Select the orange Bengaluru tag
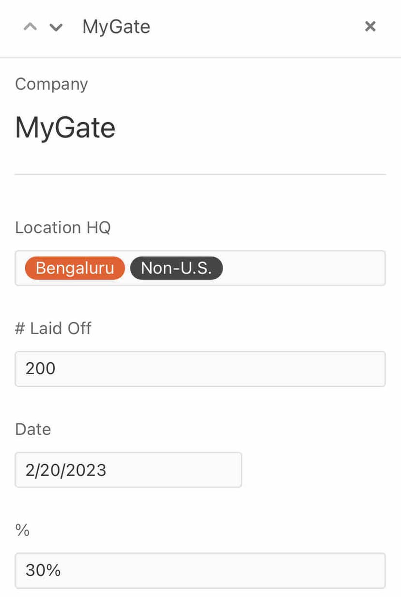401x597 pixels. (x=75, y=268)
